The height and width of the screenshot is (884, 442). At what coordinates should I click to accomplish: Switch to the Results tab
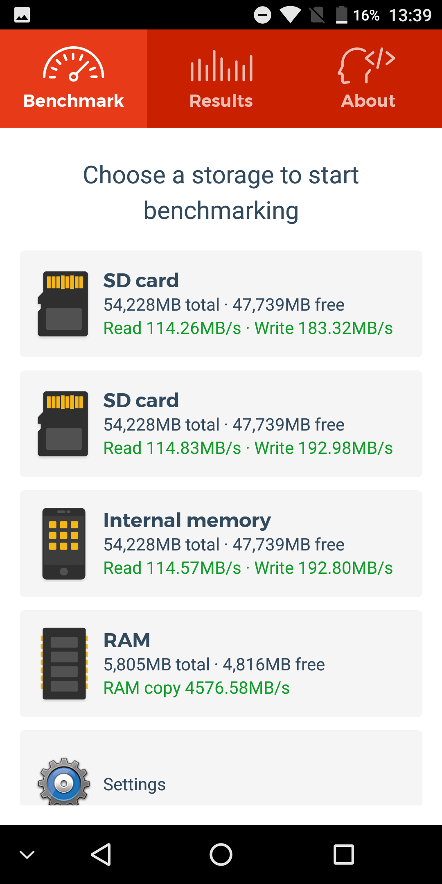pos(221,79)
